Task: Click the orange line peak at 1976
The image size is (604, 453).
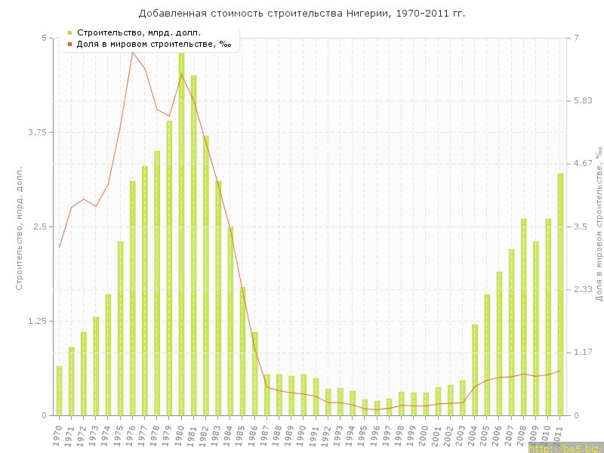Action: 133,52
